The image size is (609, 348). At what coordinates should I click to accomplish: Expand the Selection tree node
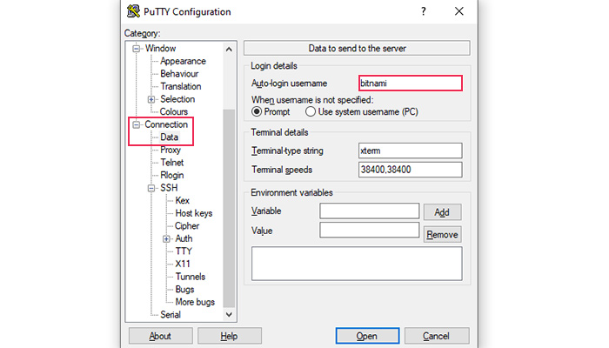[x=151, y=99]
